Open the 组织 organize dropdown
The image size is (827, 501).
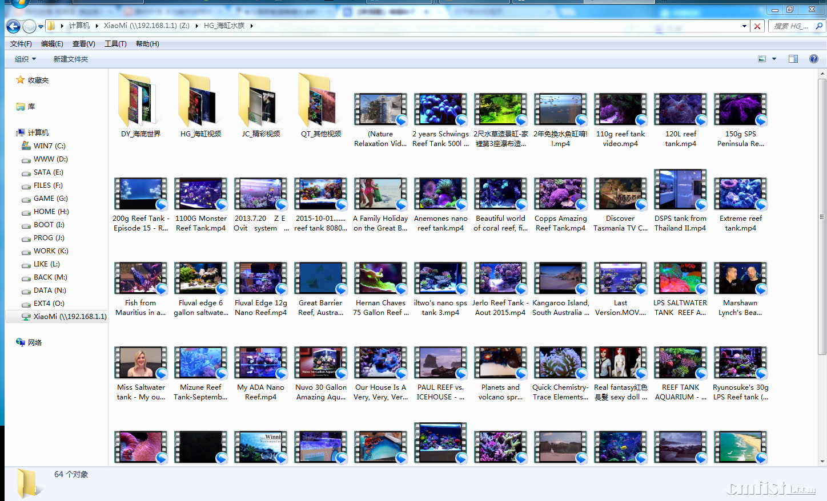pyautogui.click(x=25, y=59)
